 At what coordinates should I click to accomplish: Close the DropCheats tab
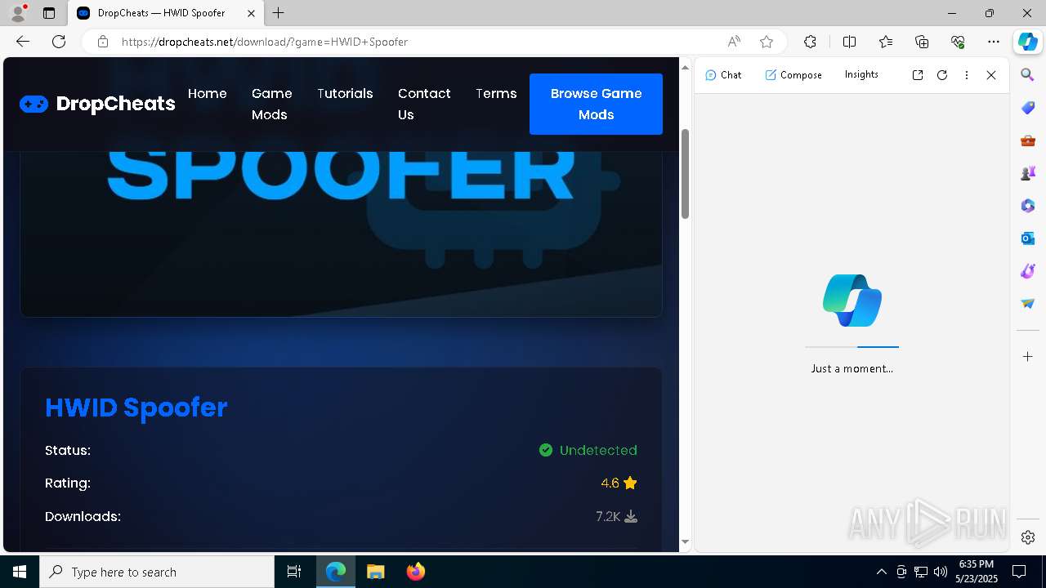coord(251,13)
